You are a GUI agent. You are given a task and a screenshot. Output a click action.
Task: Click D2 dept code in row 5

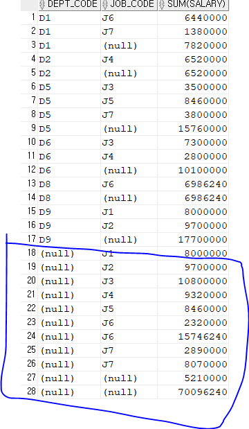point(45,73)
